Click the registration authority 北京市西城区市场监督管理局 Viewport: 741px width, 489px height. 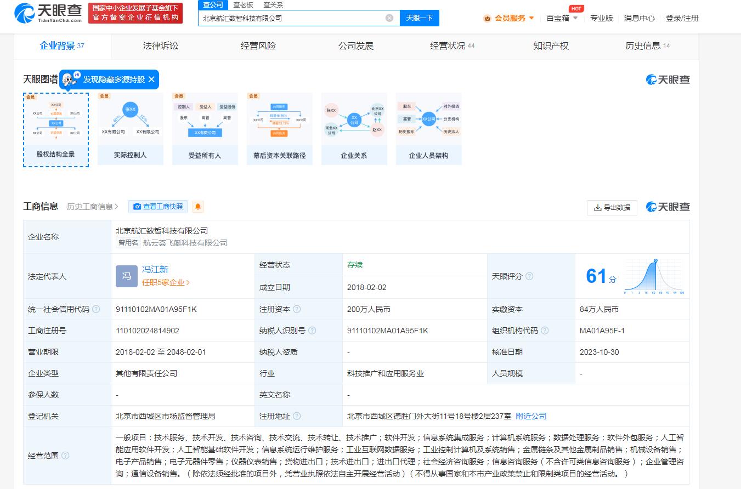(166, 416)
